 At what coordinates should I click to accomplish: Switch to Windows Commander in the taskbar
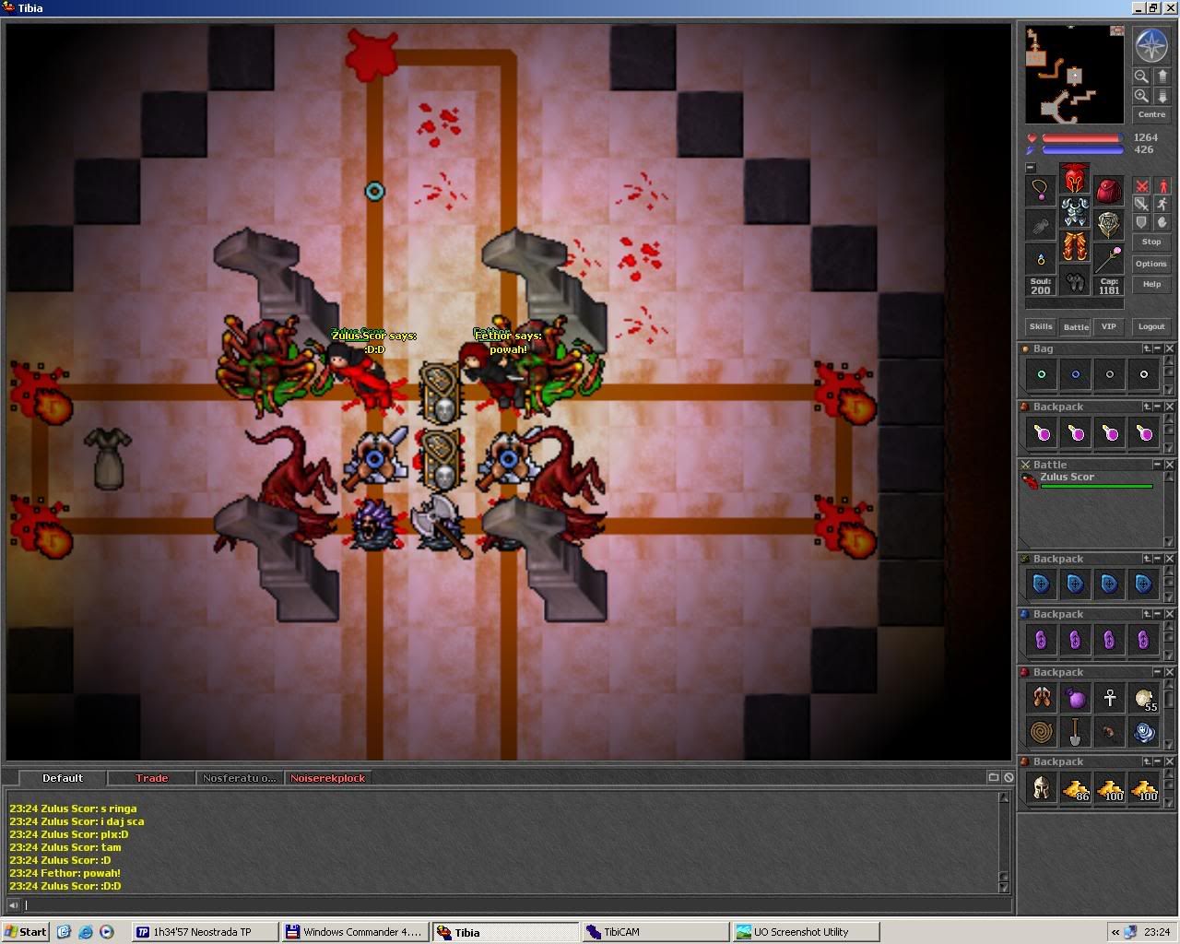point(355,932)
